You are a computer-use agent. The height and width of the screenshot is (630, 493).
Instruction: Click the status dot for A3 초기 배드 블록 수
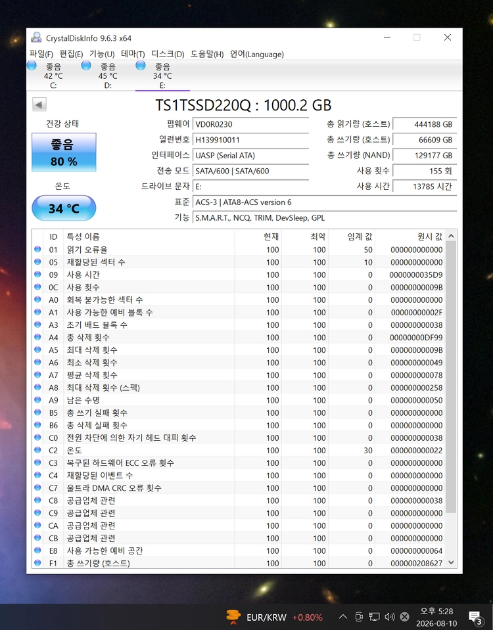(x=38, y=325)
